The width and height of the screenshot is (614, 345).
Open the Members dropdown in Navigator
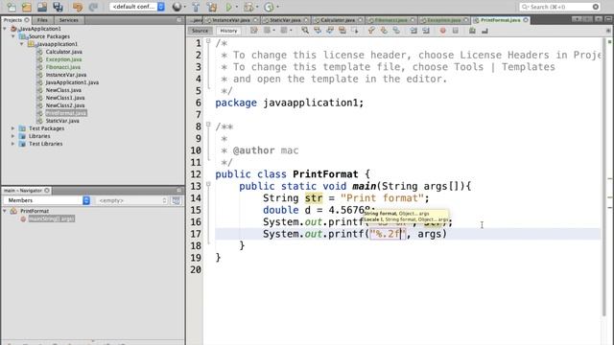47,200
